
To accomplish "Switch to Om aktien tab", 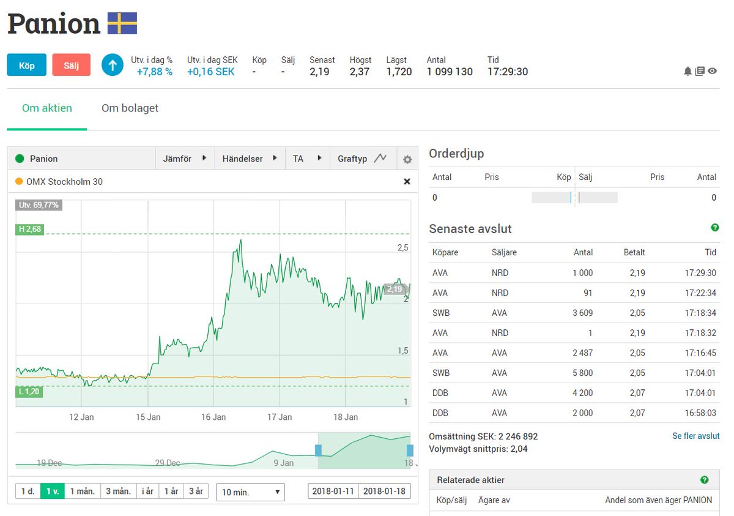I will (x=47, y=108).
